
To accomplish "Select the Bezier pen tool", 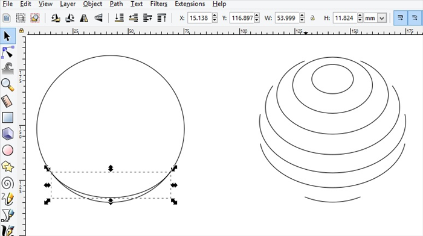I will pyautogui.click(x=7, y=216).
